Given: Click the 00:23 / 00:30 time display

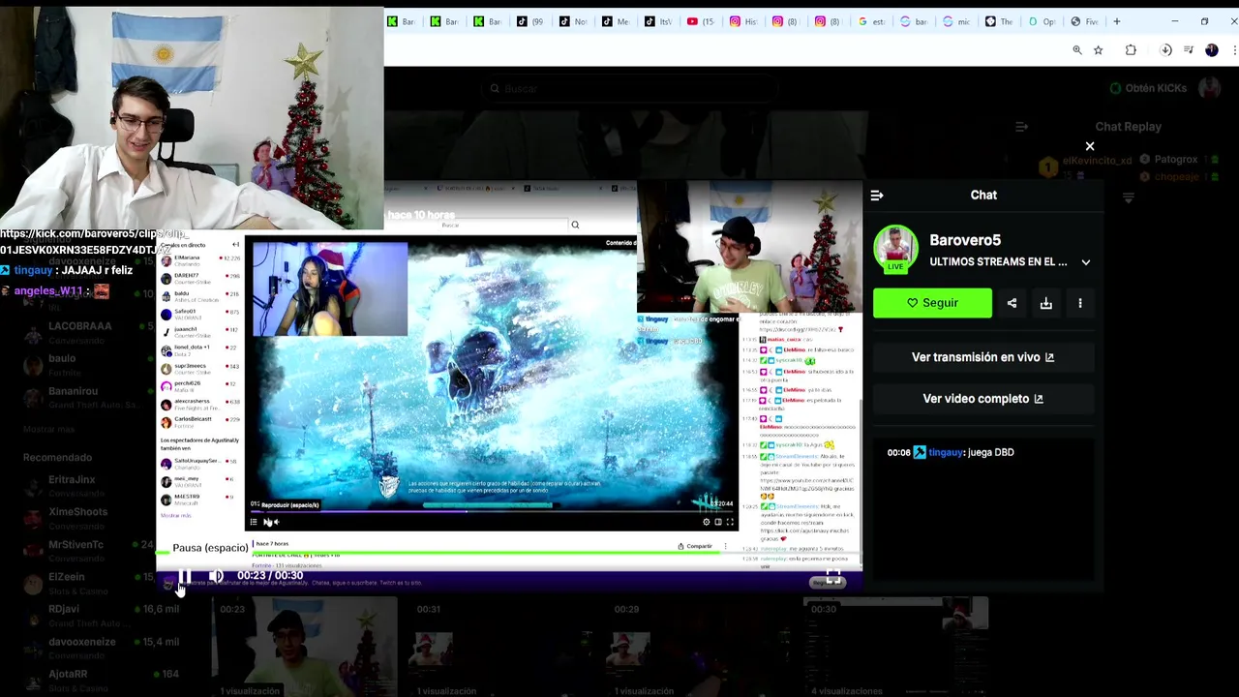Looking at the screenshot, I should [x=270, y=576].
